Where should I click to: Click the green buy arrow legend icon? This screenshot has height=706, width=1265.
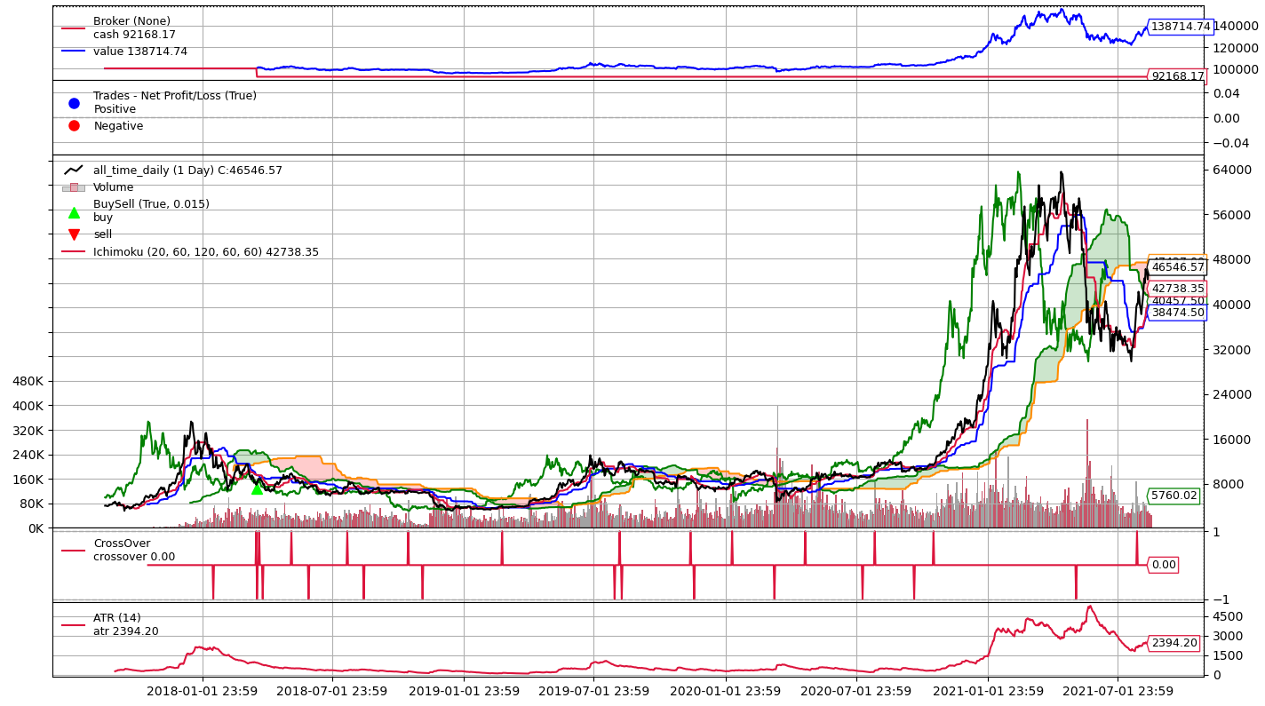point(74,212)
